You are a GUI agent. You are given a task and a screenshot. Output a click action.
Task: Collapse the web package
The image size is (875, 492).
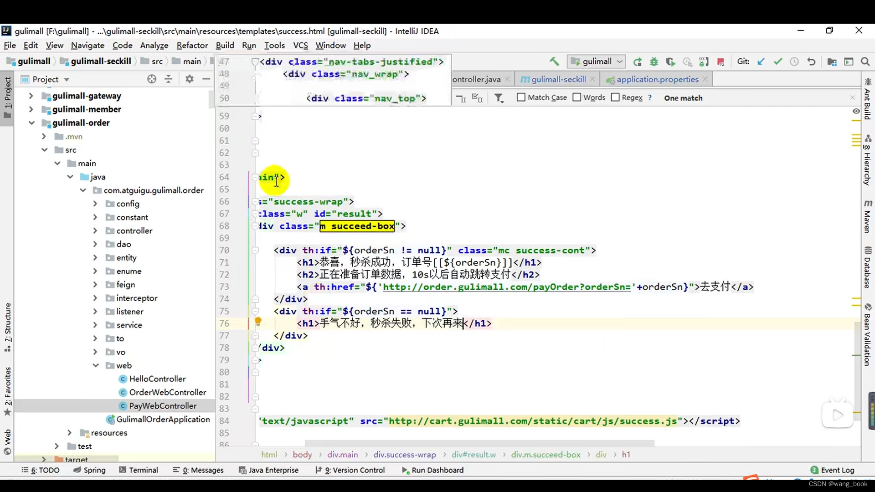tap(96, 365)
